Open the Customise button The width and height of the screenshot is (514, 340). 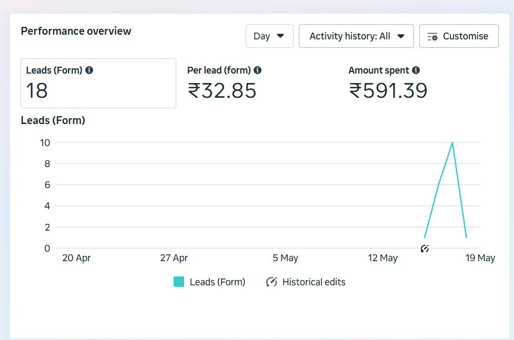tap(459, 36)
